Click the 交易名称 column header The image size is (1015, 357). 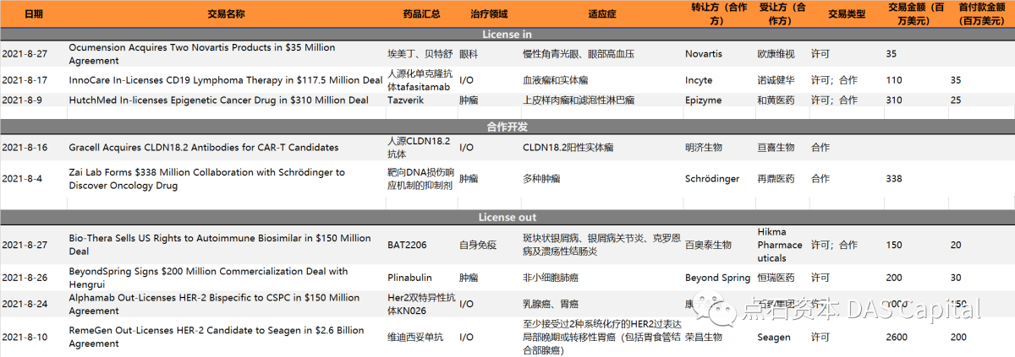click(226, 14)
